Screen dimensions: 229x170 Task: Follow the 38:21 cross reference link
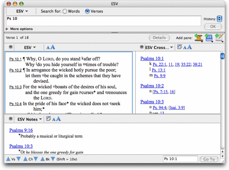pos(198,64)
